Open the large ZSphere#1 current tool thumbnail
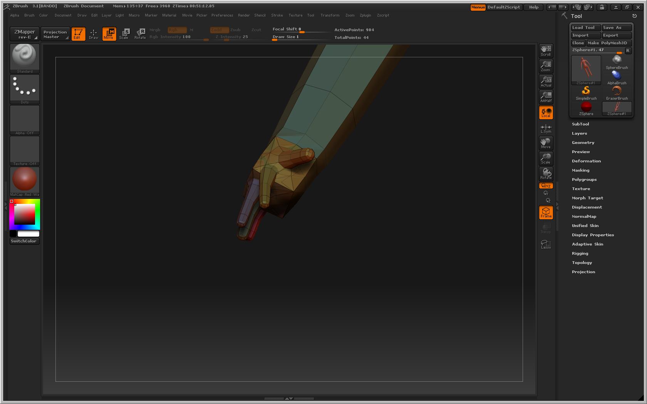The width and height of the screenshot is (647, 404). click(x=586, y=70)
